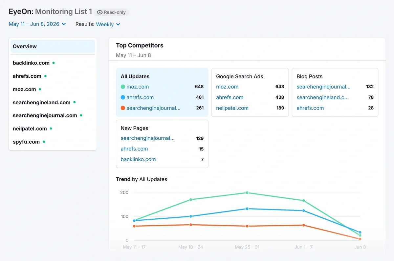
Task: Click the 129 count in New Pages
Action: [x=200, y=138]
